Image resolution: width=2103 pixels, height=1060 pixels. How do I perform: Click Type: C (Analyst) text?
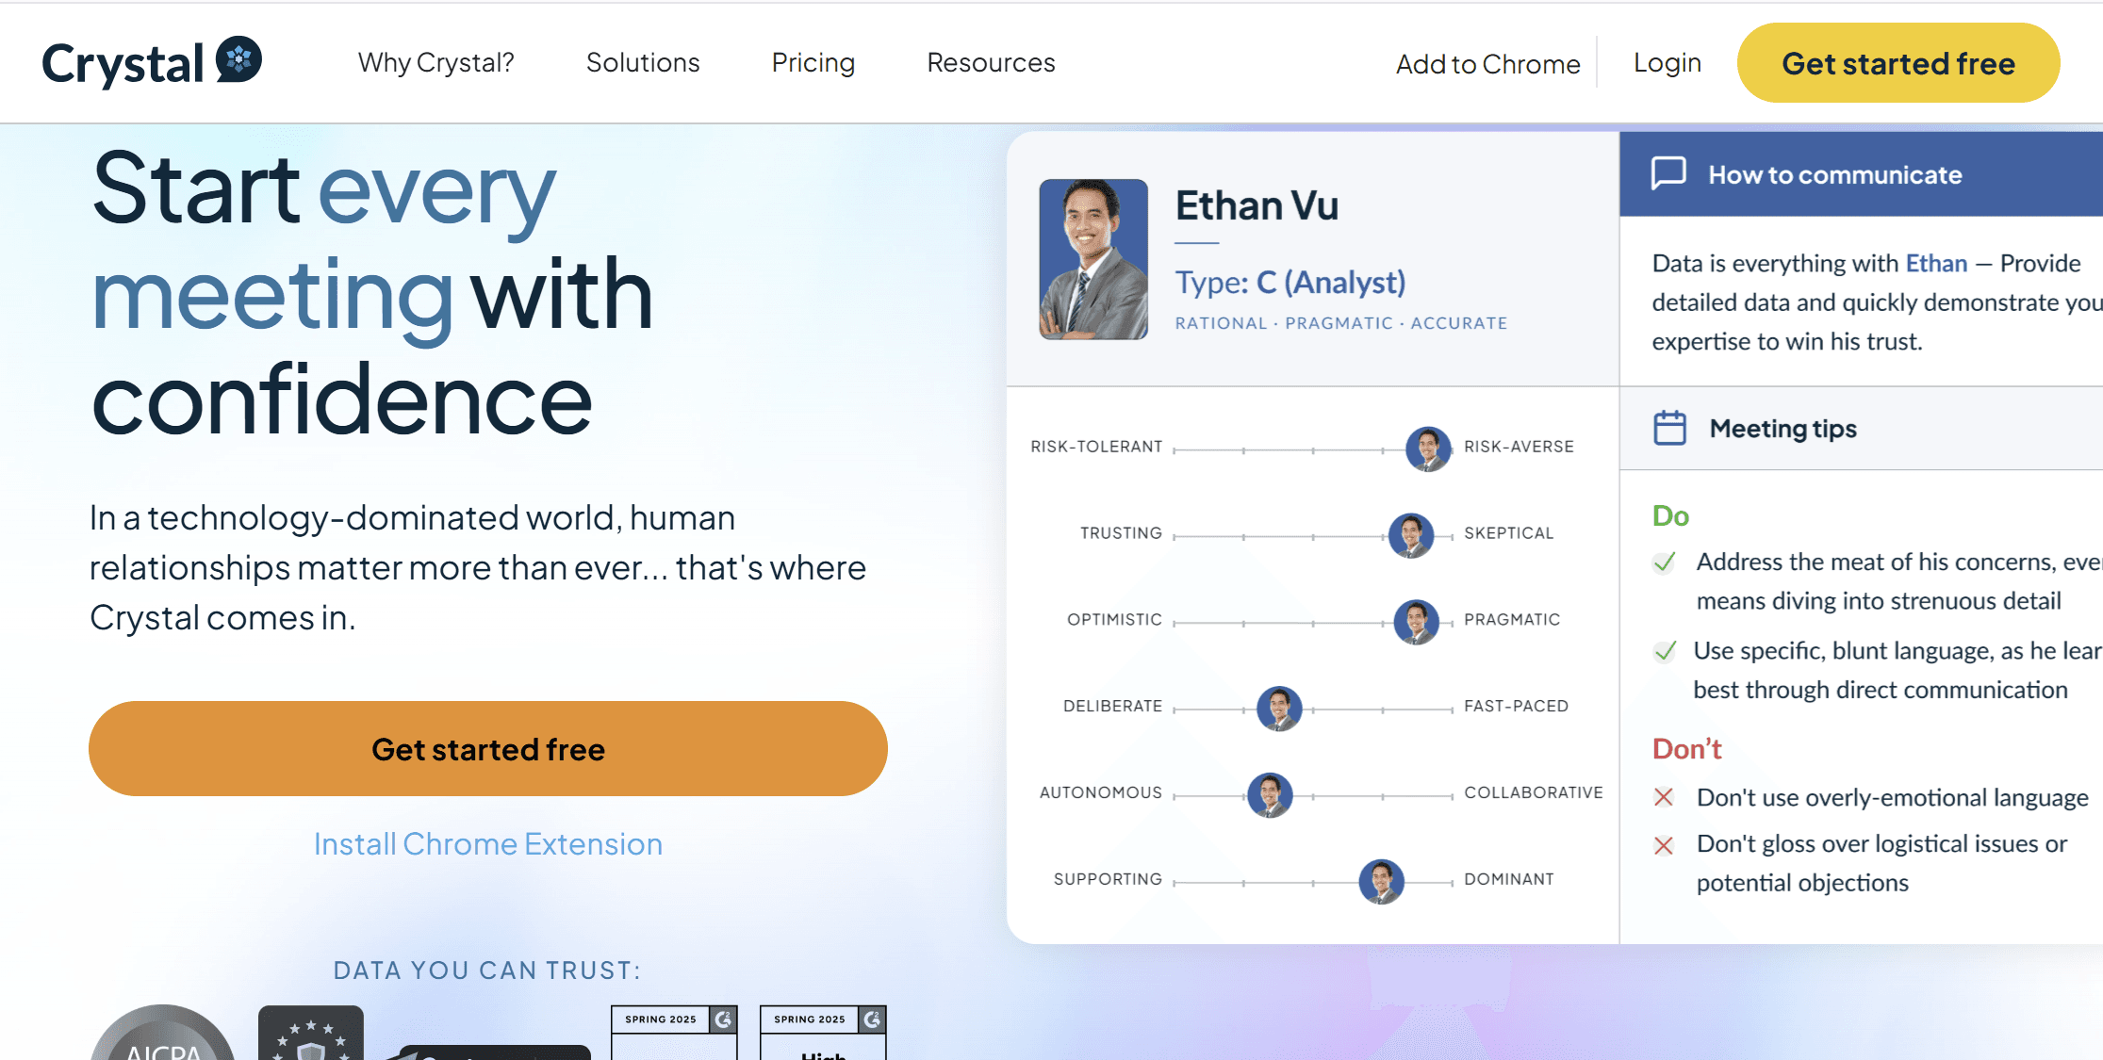1290,282
